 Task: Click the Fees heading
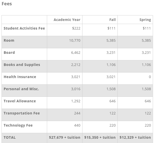pos(7,4)
